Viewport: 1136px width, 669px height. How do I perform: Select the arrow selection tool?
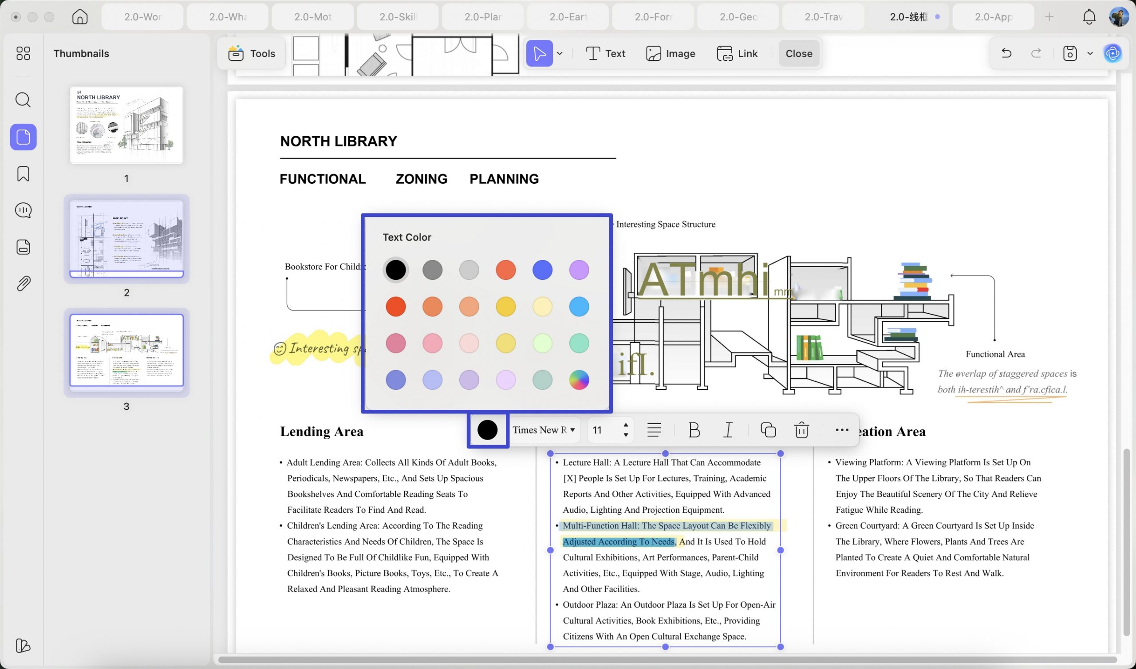pos(540,53)
